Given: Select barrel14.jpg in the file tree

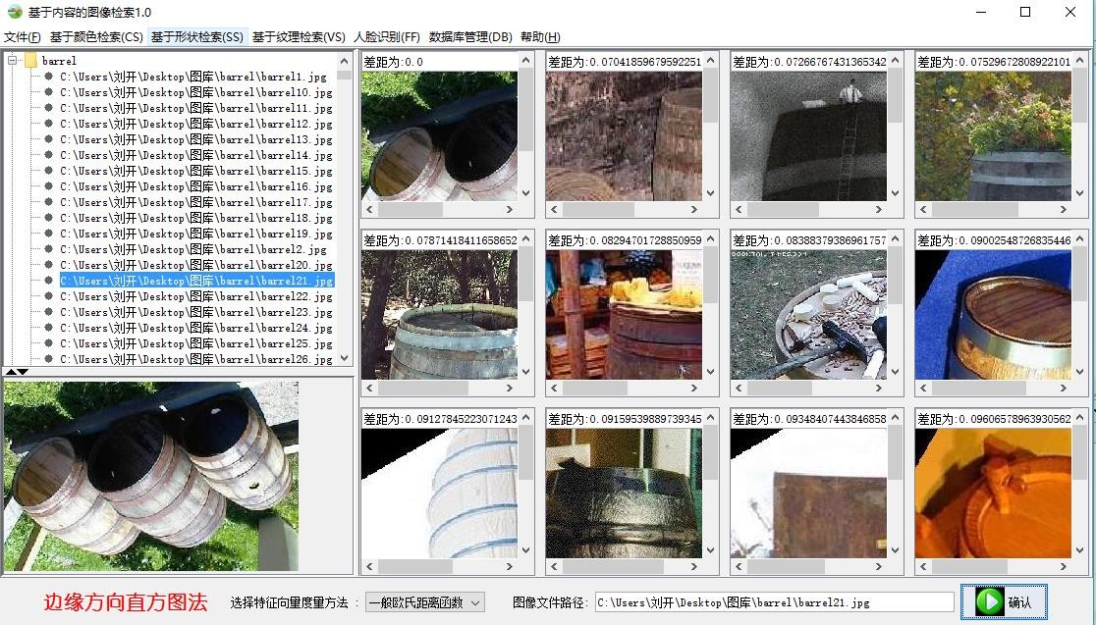Looking at the screenshot, I should coord(195,155).
